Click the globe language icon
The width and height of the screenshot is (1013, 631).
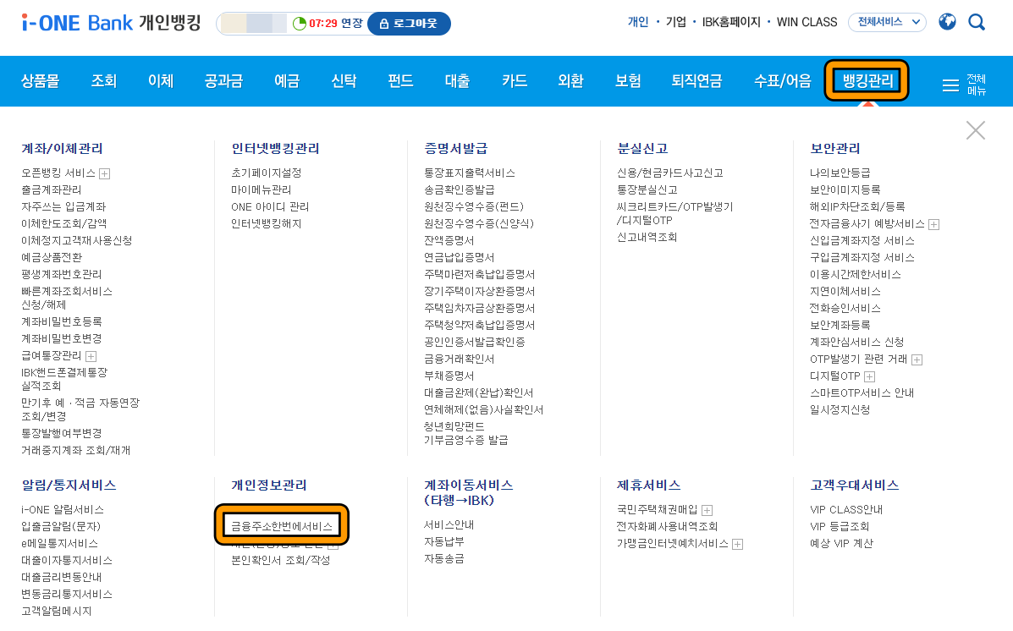pyautogui.click(x=947, y=22)
